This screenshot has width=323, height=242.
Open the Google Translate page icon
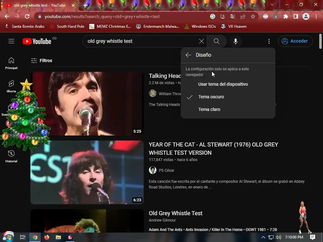tap(233, 16)
